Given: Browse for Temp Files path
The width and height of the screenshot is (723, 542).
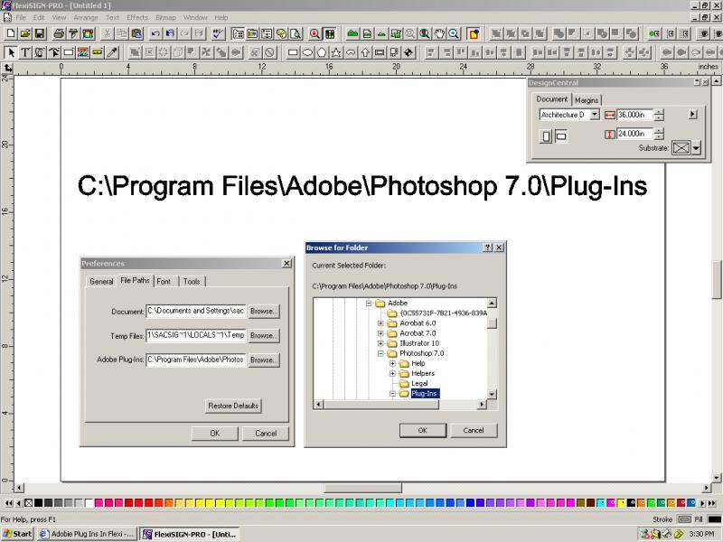Looking at the screenshot, I should [264, 336].
